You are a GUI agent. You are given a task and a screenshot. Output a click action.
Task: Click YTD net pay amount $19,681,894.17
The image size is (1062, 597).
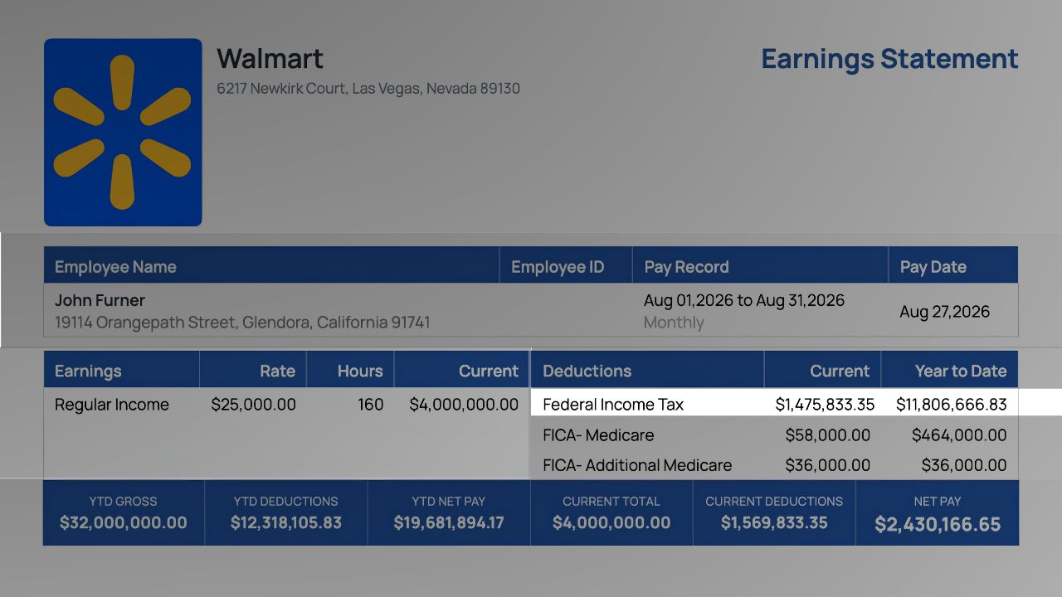pos(449,523)
